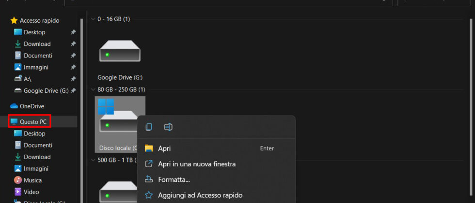Viewport: 475px width, 203px height.
Task: Select Apri in una nuova finestra
Action: [x=197, y=164]
